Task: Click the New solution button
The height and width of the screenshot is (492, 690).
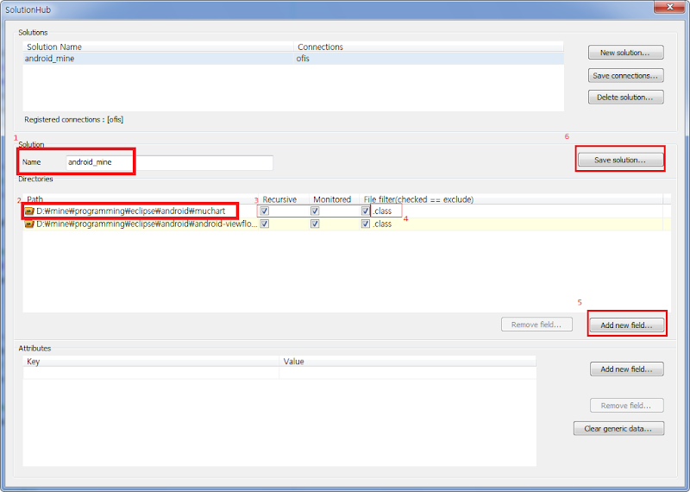Action: (x=626, y=53)
